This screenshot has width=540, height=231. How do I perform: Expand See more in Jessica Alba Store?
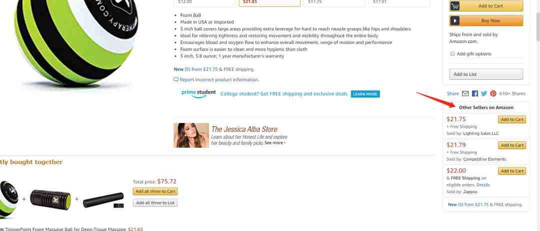click(275, 143)
